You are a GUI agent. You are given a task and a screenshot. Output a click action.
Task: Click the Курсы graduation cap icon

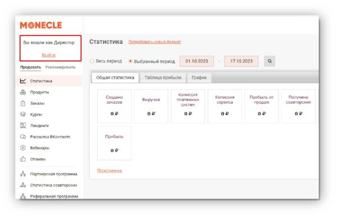coord(23,114)
